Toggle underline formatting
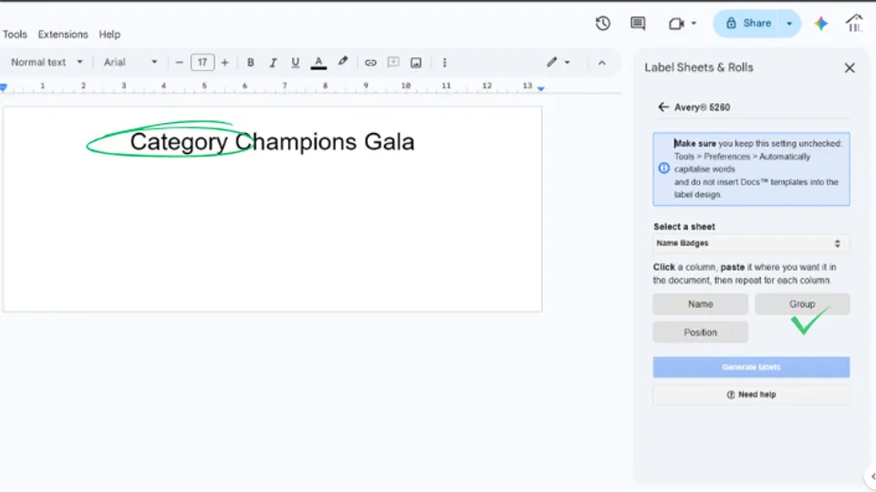 tap(295, 63)
